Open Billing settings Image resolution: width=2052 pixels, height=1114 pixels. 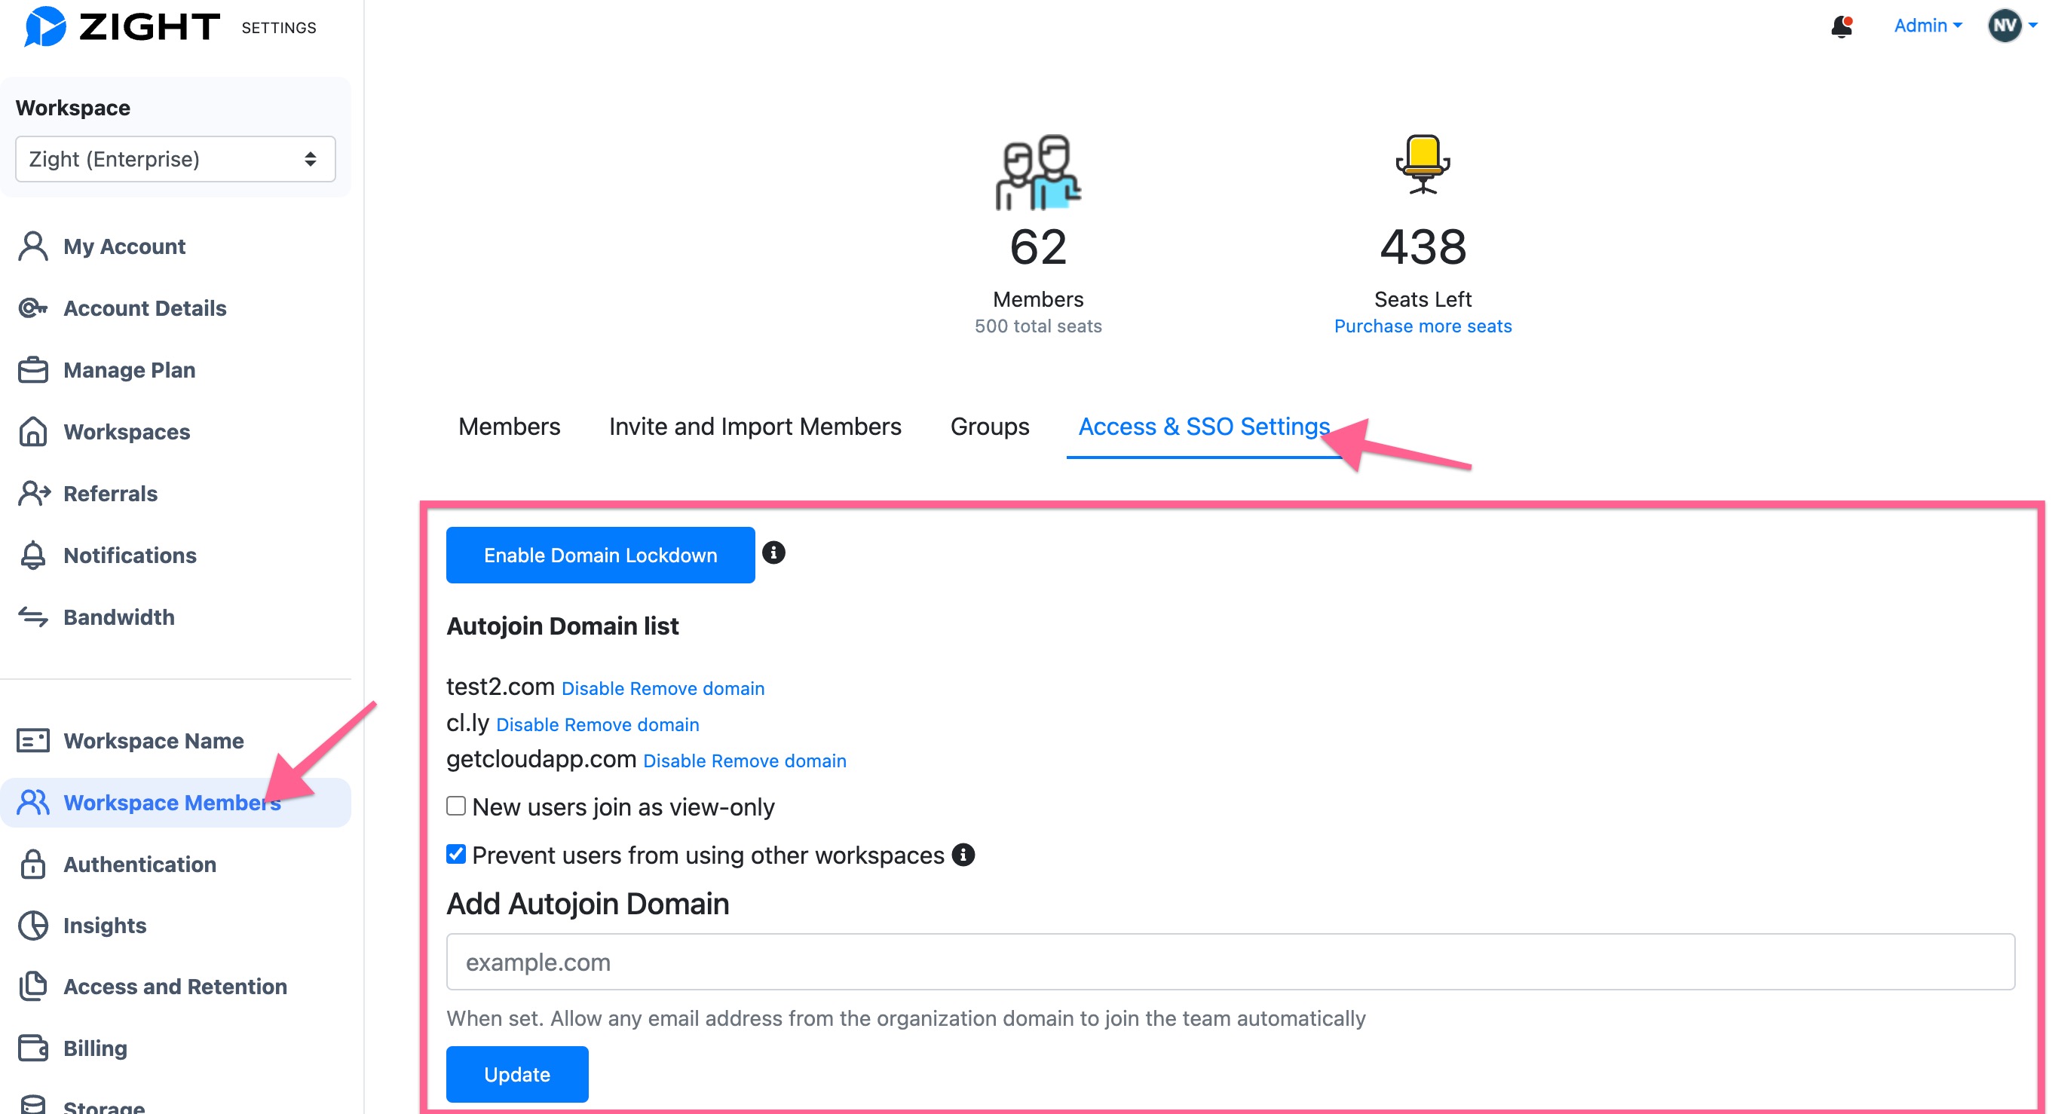point(95,1048)
